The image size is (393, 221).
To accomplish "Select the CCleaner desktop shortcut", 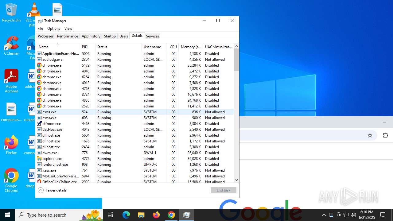I will [x=11, y=46].
